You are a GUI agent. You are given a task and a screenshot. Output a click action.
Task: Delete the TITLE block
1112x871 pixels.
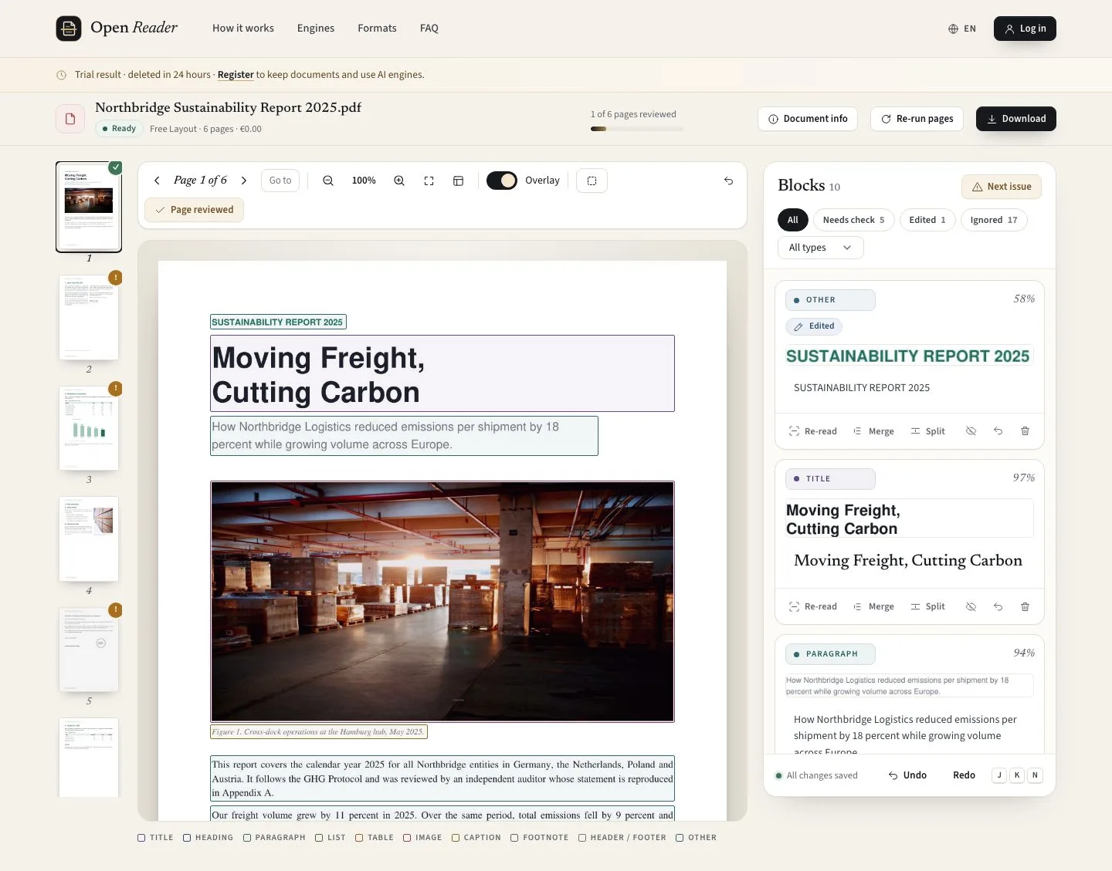(1025, 606)
